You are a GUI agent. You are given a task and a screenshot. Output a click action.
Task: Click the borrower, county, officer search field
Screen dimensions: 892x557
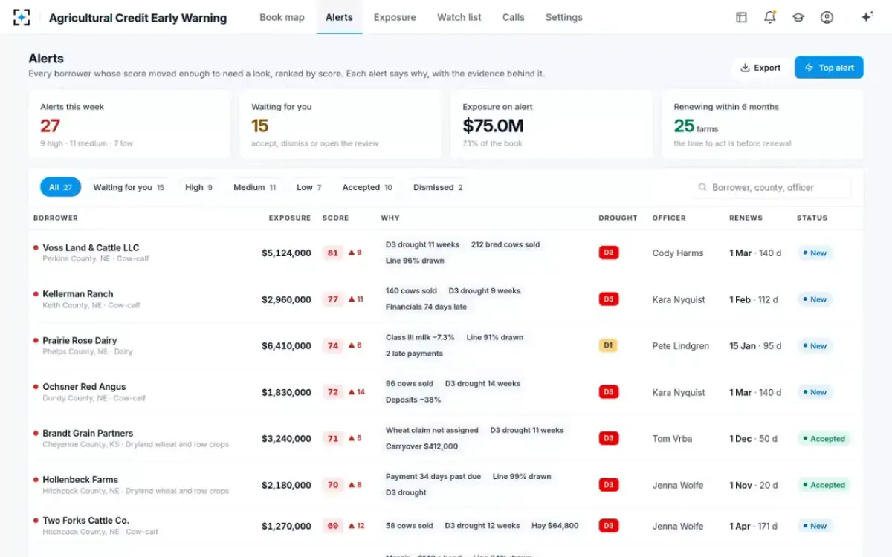click(x=771, y=187)
